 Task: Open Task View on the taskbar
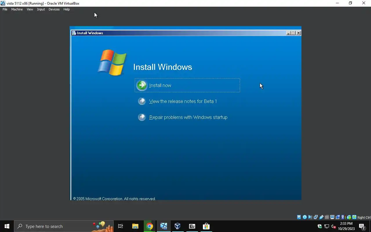point(121,226)
